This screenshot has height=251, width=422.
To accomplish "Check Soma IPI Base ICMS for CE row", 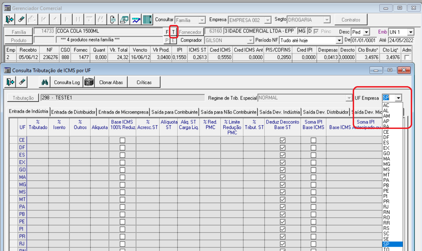I will pos(314,140).
